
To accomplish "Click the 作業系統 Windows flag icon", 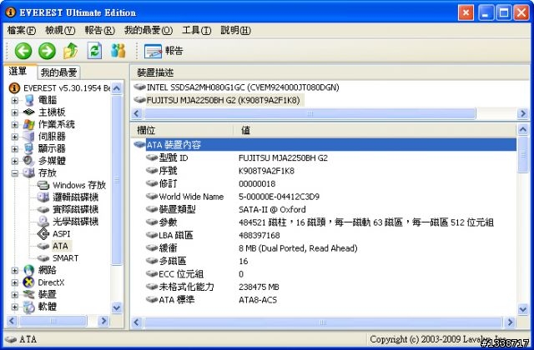I will 29,124.
